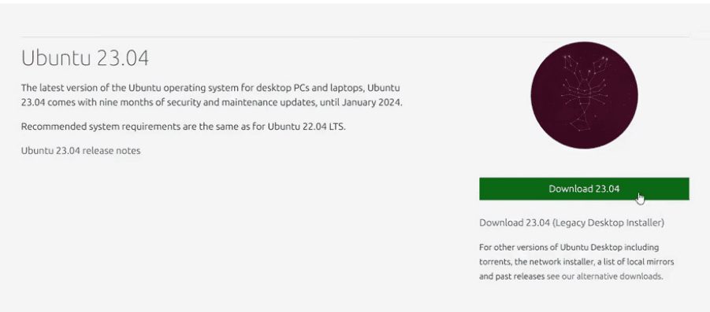Click the 'Recommended system requirements' sentence

pyautogui.click(x=184, y=127)
